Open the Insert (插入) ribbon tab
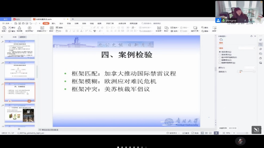This screenshot has height=148, width=264. 53,24
